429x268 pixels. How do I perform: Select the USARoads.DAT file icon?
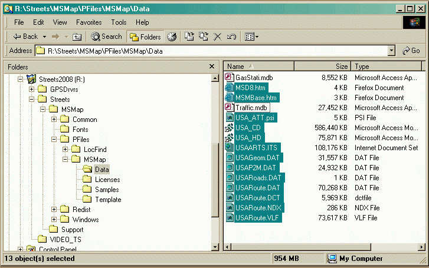click(x=229, y=177)
